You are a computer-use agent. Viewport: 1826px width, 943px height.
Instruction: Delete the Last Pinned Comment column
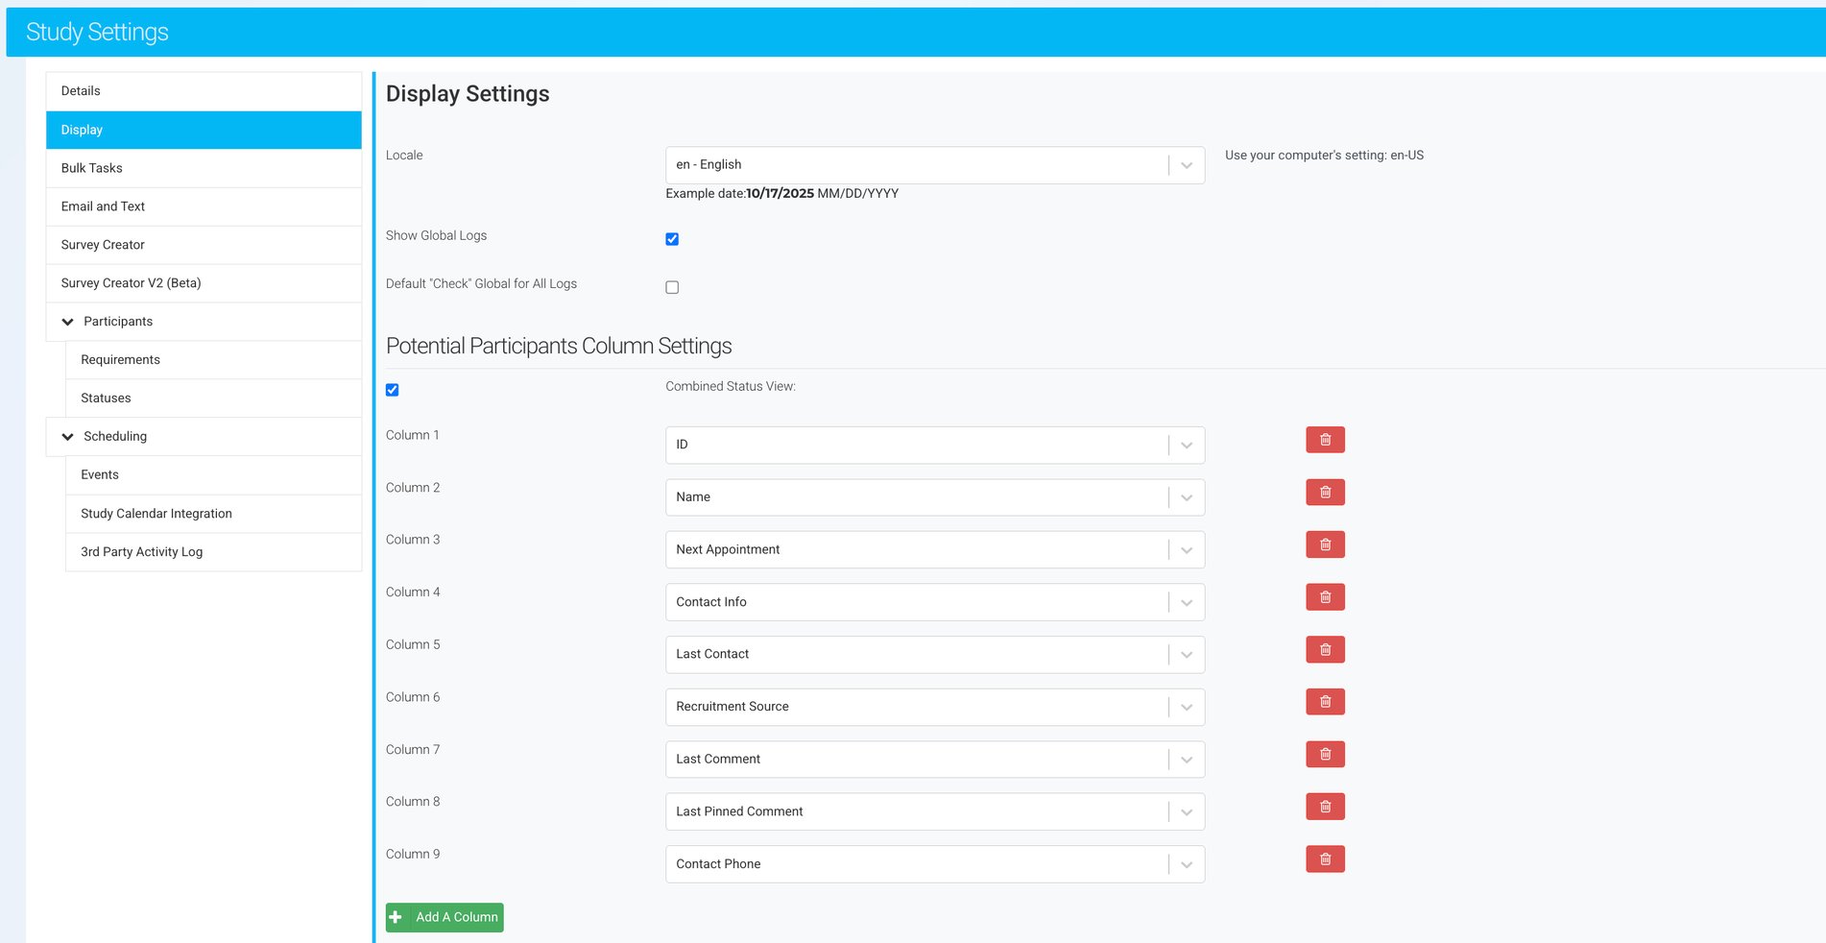1325,807
